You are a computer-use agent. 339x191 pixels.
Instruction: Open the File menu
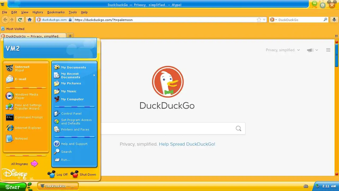[x=5, y=12]
